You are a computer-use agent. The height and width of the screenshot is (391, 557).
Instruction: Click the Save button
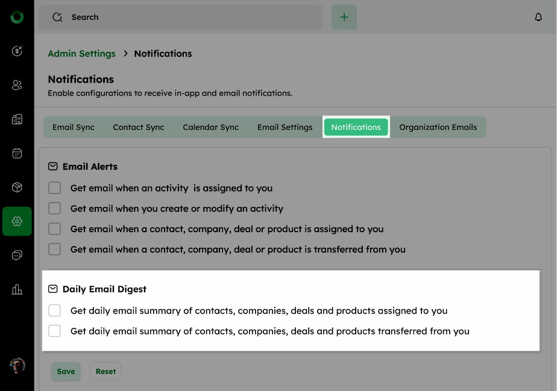click(x=66, y=372)
